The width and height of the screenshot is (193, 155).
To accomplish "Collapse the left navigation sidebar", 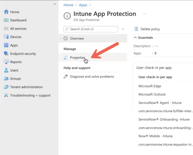I will (55, 4).
